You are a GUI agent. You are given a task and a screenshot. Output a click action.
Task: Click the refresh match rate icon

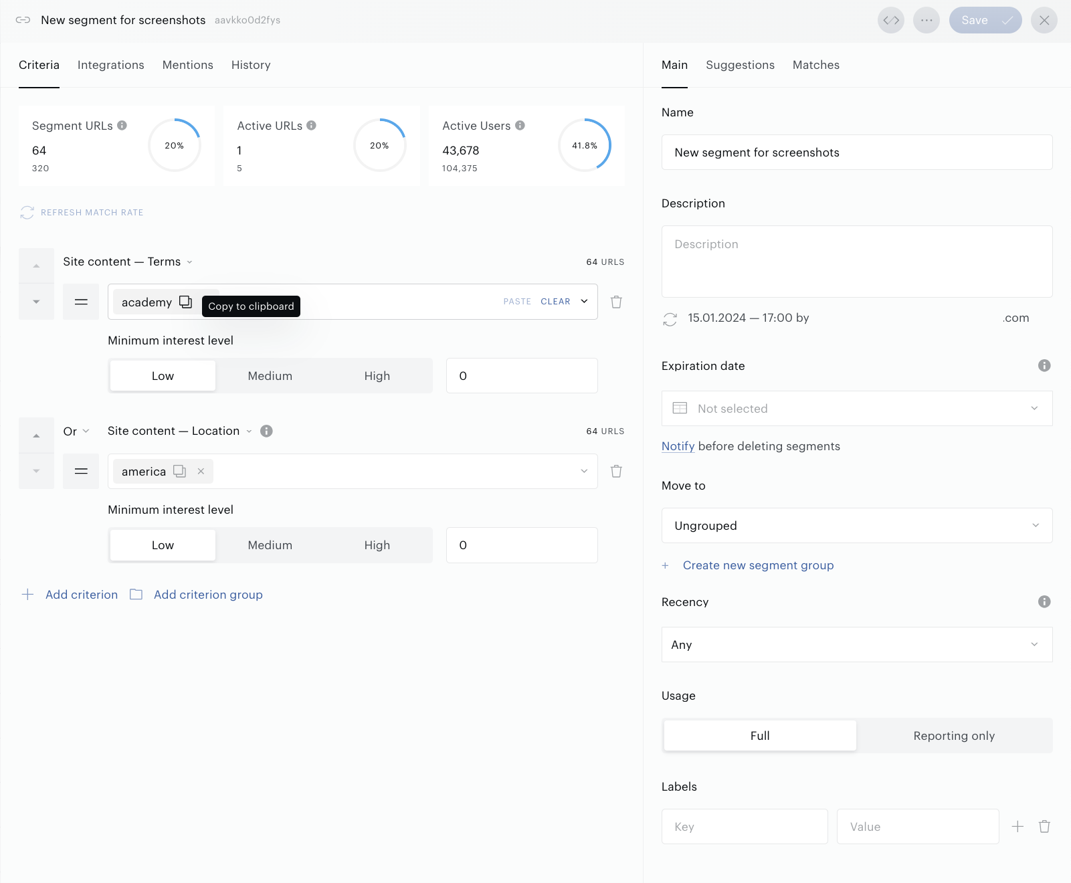tap(27, 213)
